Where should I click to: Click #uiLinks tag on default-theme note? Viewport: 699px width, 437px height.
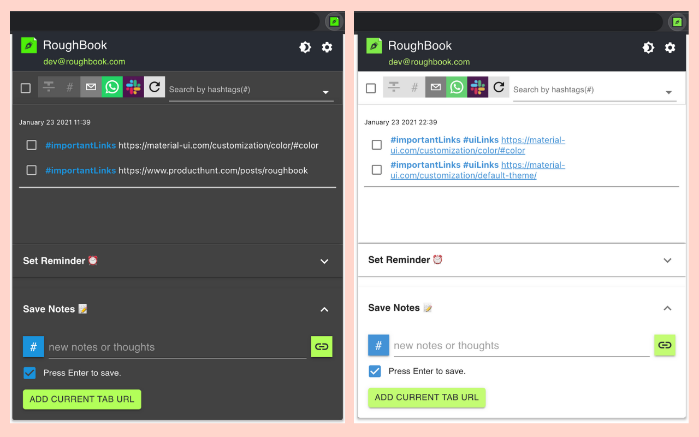481,165
